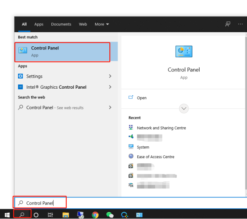Click the feedback person icon in header
Image resolution: width=247 pixels, height=219 pixels.
[228, 24]
